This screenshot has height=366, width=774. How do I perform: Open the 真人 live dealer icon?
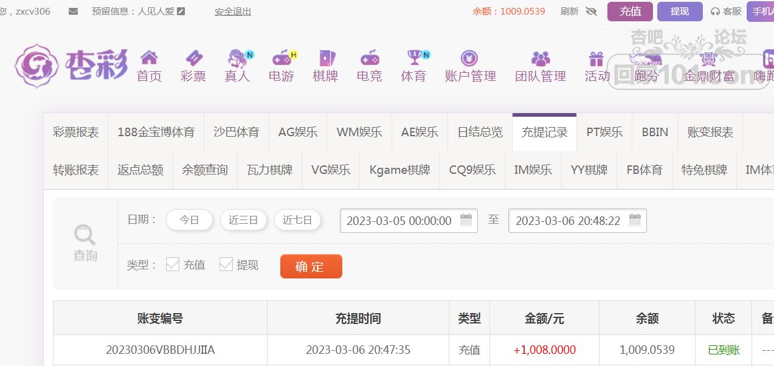(237, 58)
